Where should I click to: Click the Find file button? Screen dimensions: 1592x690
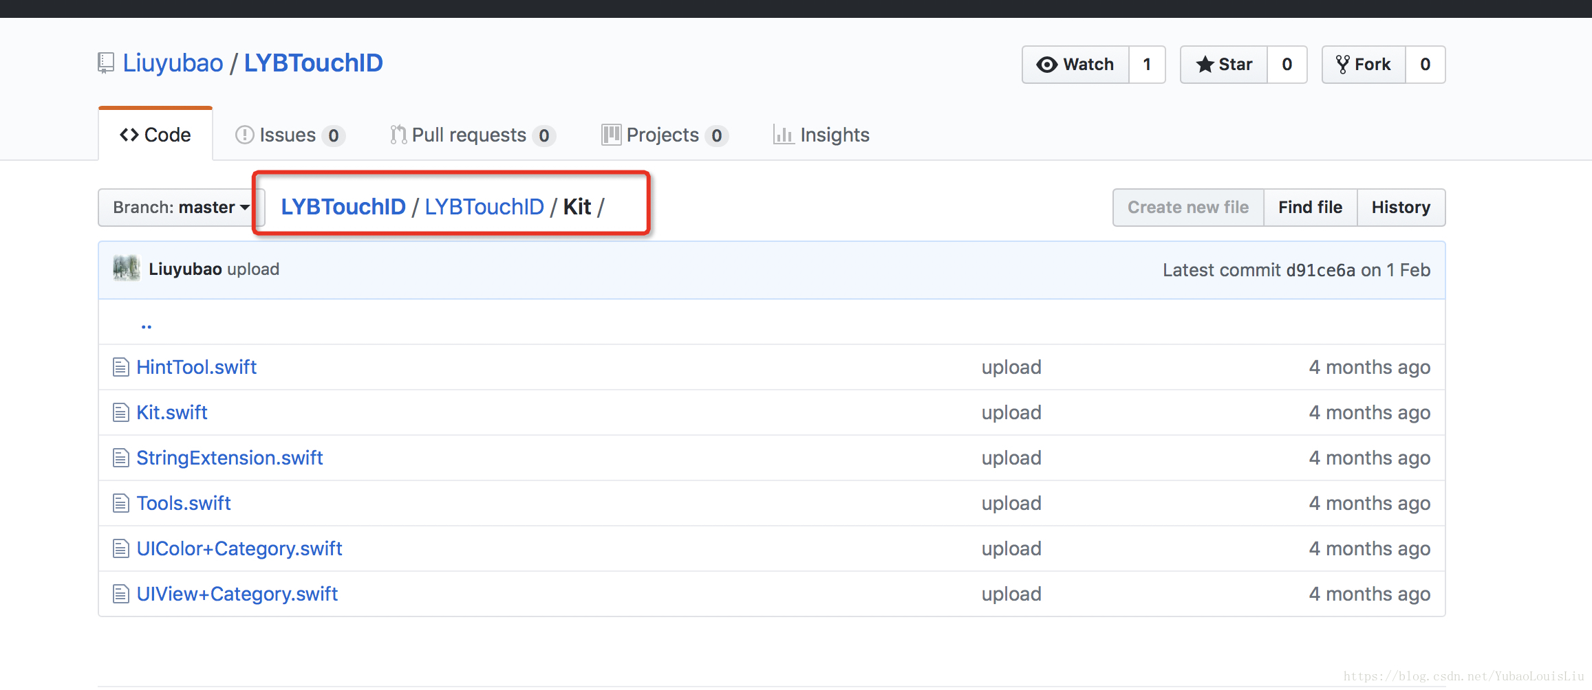(x=1311, y=208)
